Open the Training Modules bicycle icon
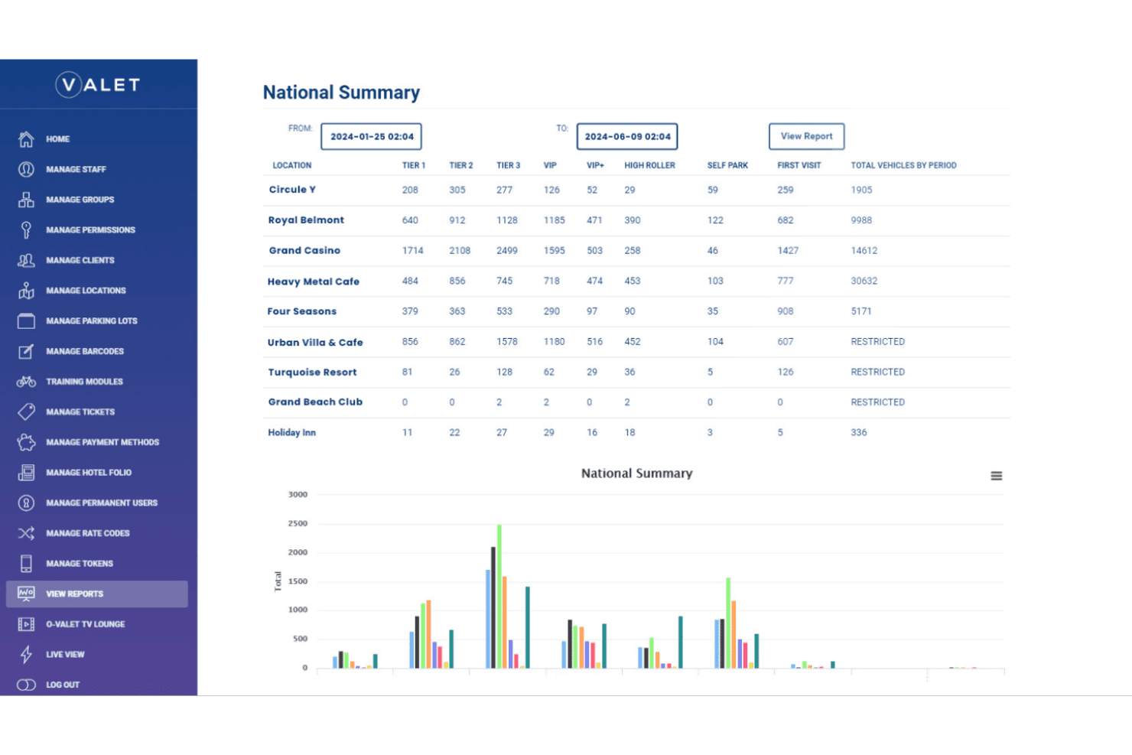This screenshot has height=755, width=1132. [26, 382]
